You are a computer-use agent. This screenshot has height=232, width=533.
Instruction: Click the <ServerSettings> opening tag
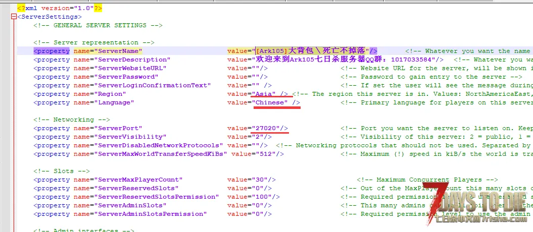click(x=50, y=17)
